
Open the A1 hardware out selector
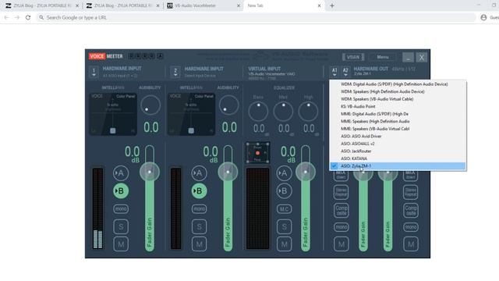tap(334, 72)
